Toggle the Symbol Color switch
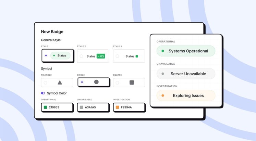The height and width of the screenshot is (141, 256). pyautogui.click(x=43, y=93)
